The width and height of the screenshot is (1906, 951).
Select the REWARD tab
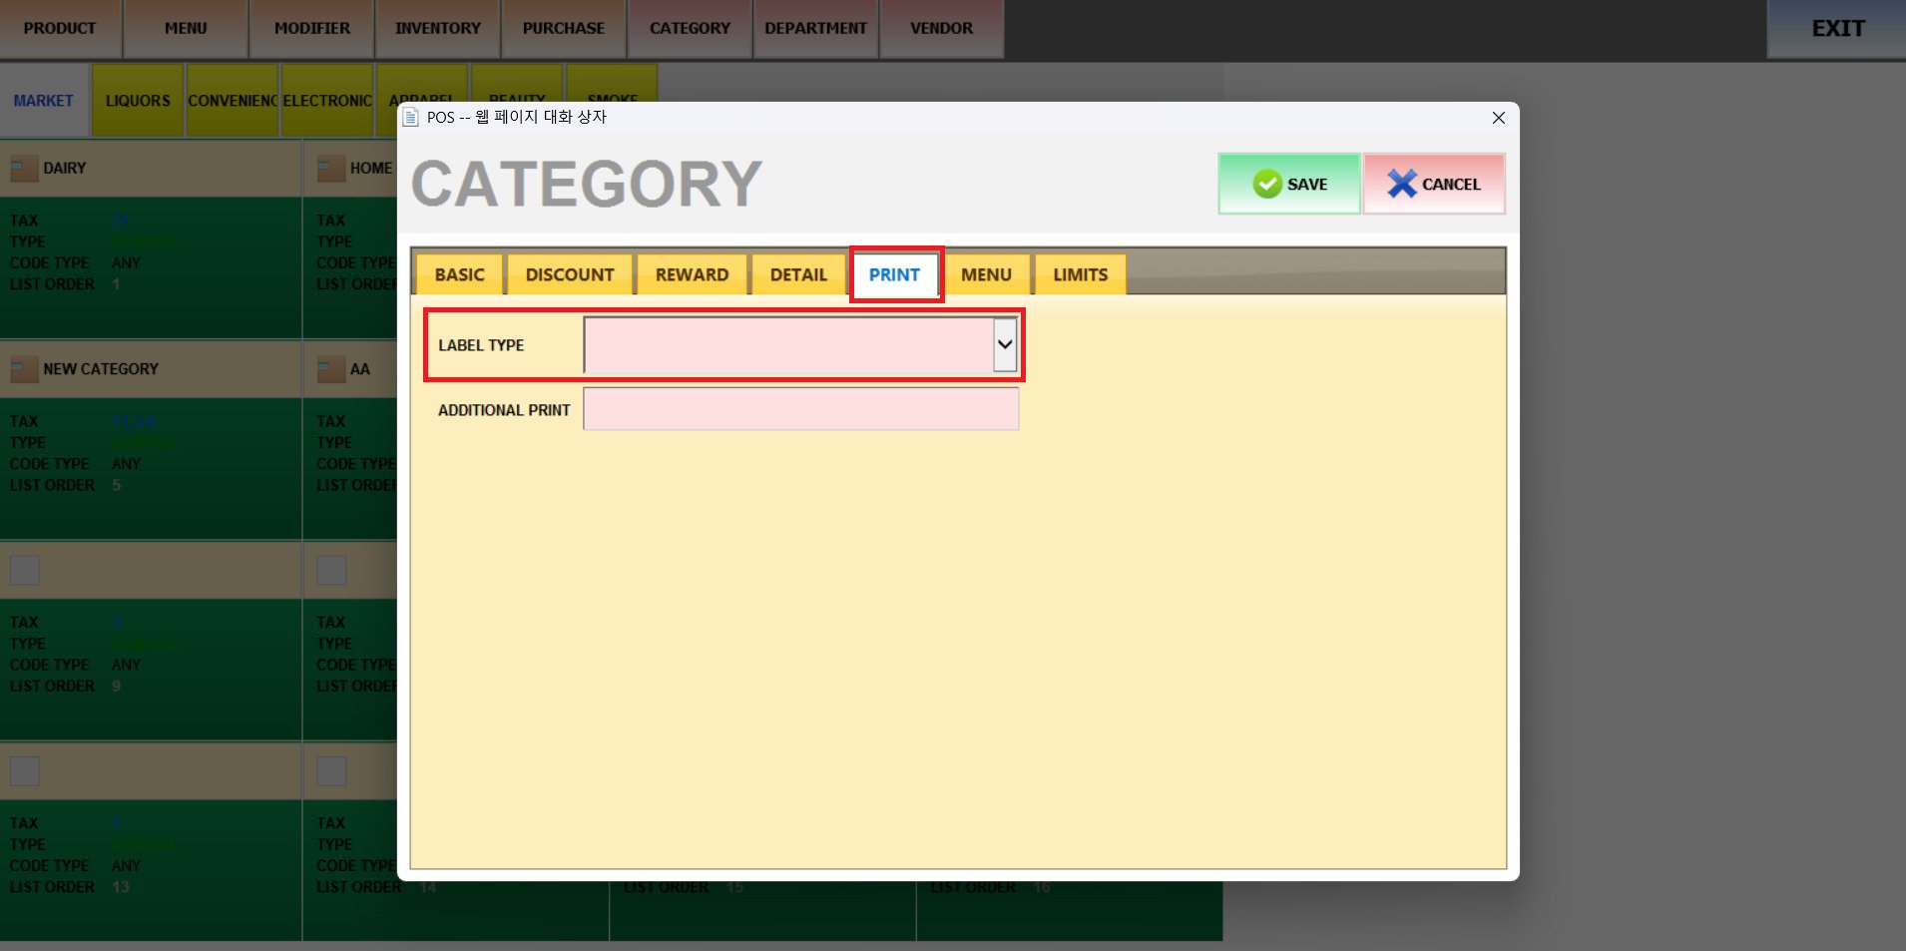pyautogui.click(x=692, y=274)
